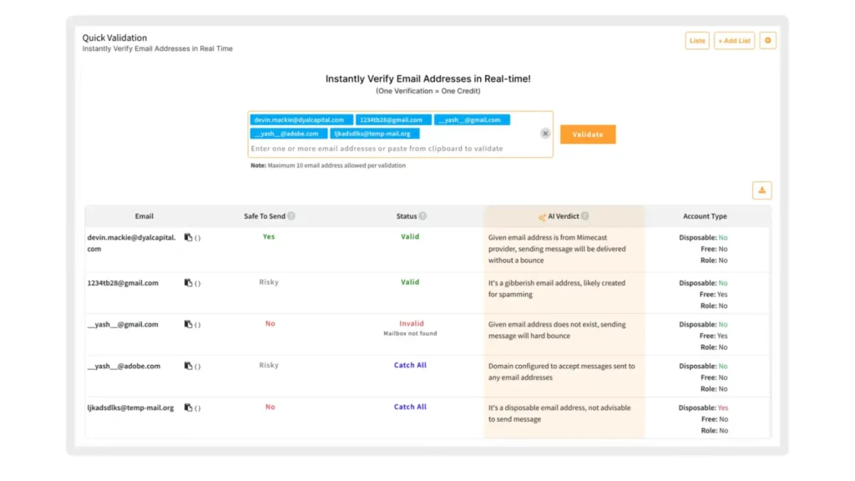Click the Quick Validation page title
This screenshot has height=481, width=855.
click(114, 38)
